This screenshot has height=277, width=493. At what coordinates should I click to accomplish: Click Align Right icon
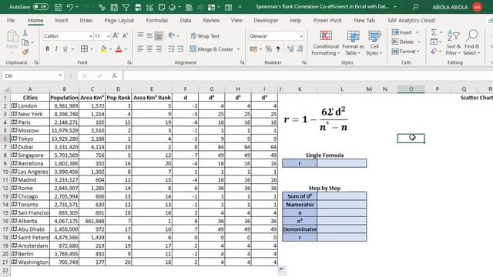click(159, 49)
